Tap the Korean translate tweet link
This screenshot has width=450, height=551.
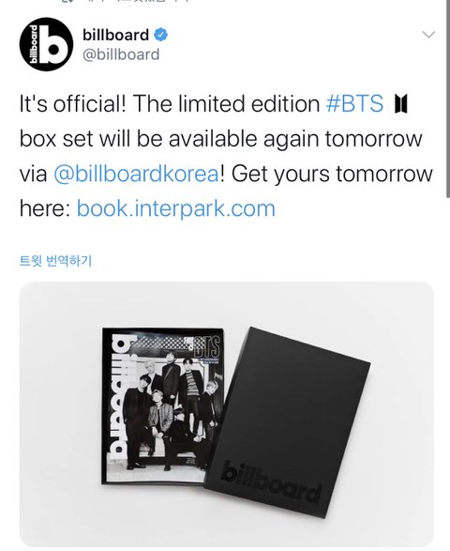pyautogui.click(x=55, y=261)
